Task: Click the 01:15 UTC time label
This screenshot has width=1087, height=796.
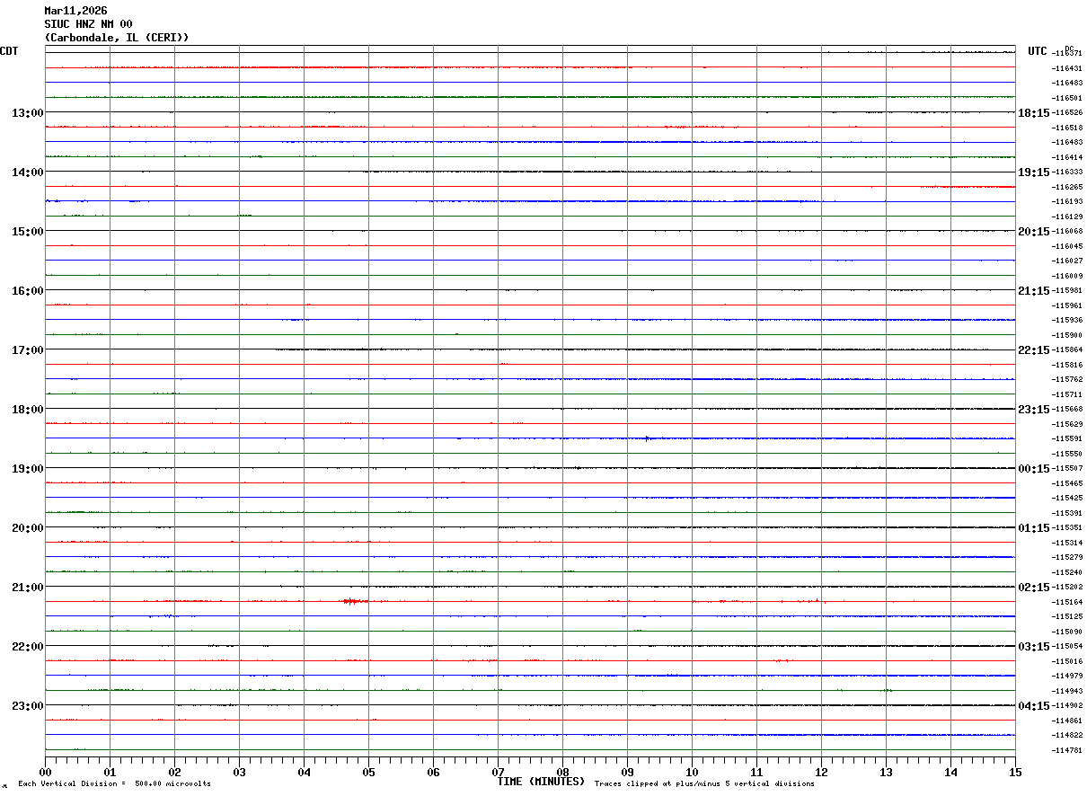Action: point(1033,527)
